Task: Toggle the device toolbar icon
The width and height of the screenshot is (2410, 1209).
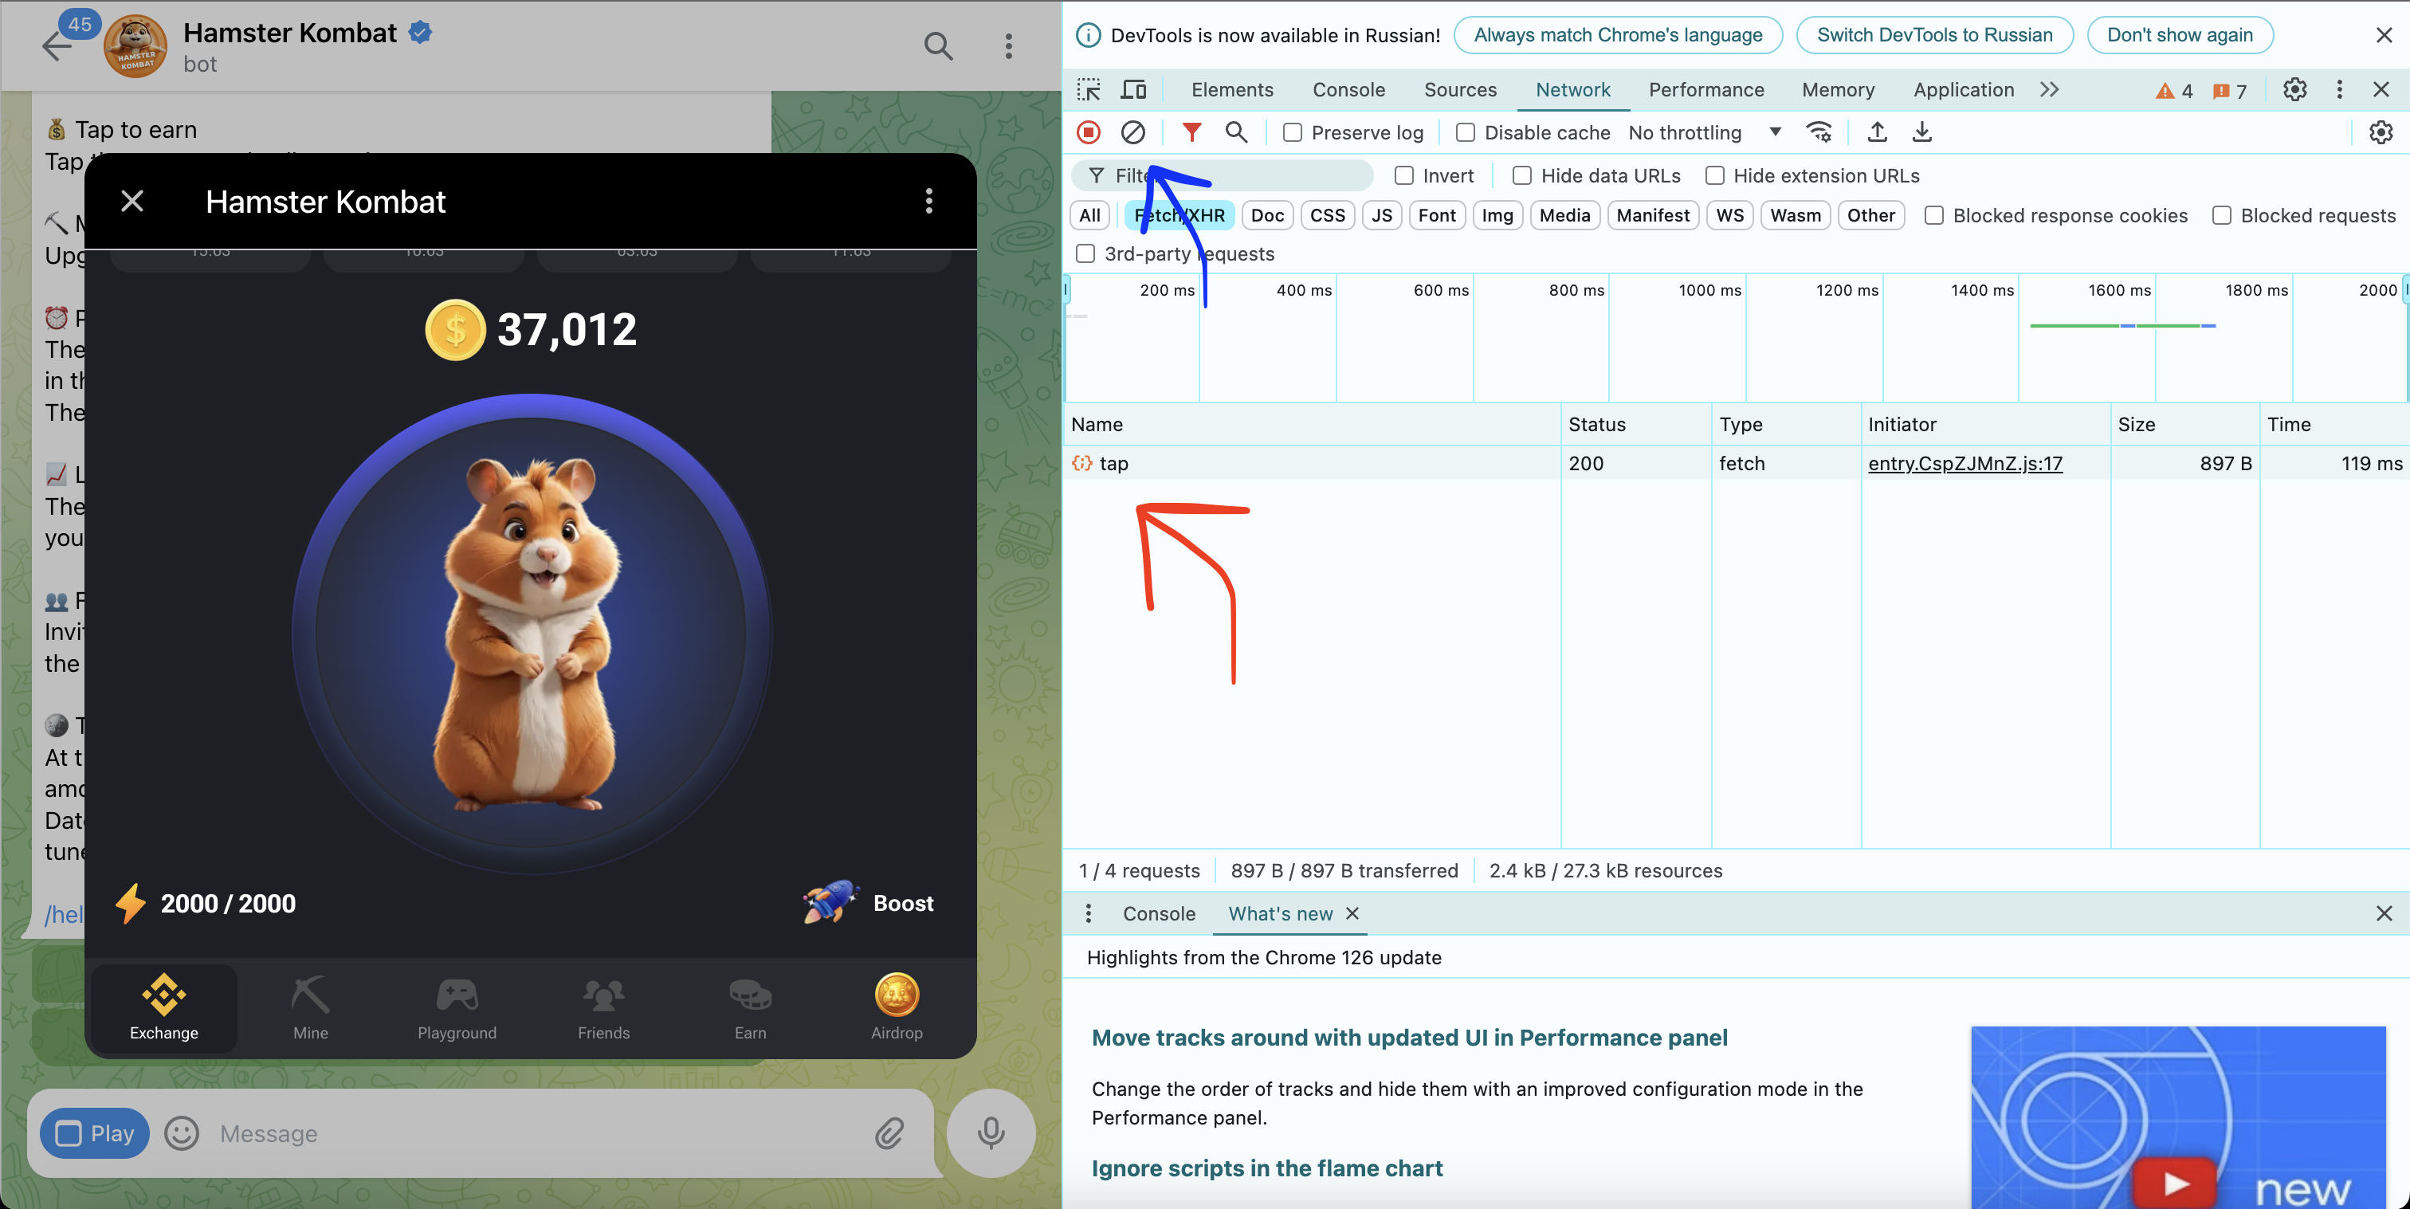Action: [x=1134, y=90]
